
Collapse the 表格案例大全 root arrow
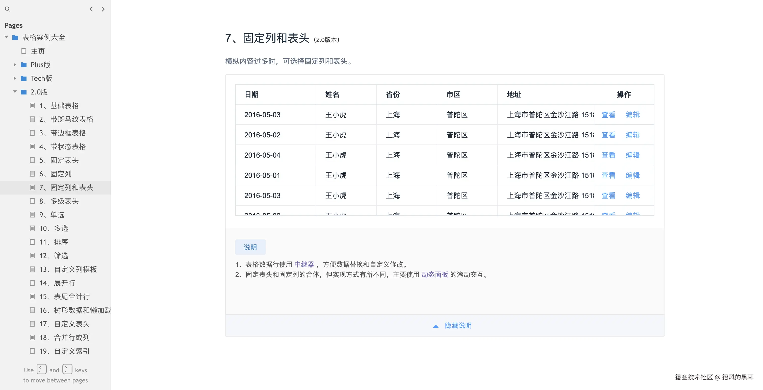pyautogui.click(x=6, y=37)
